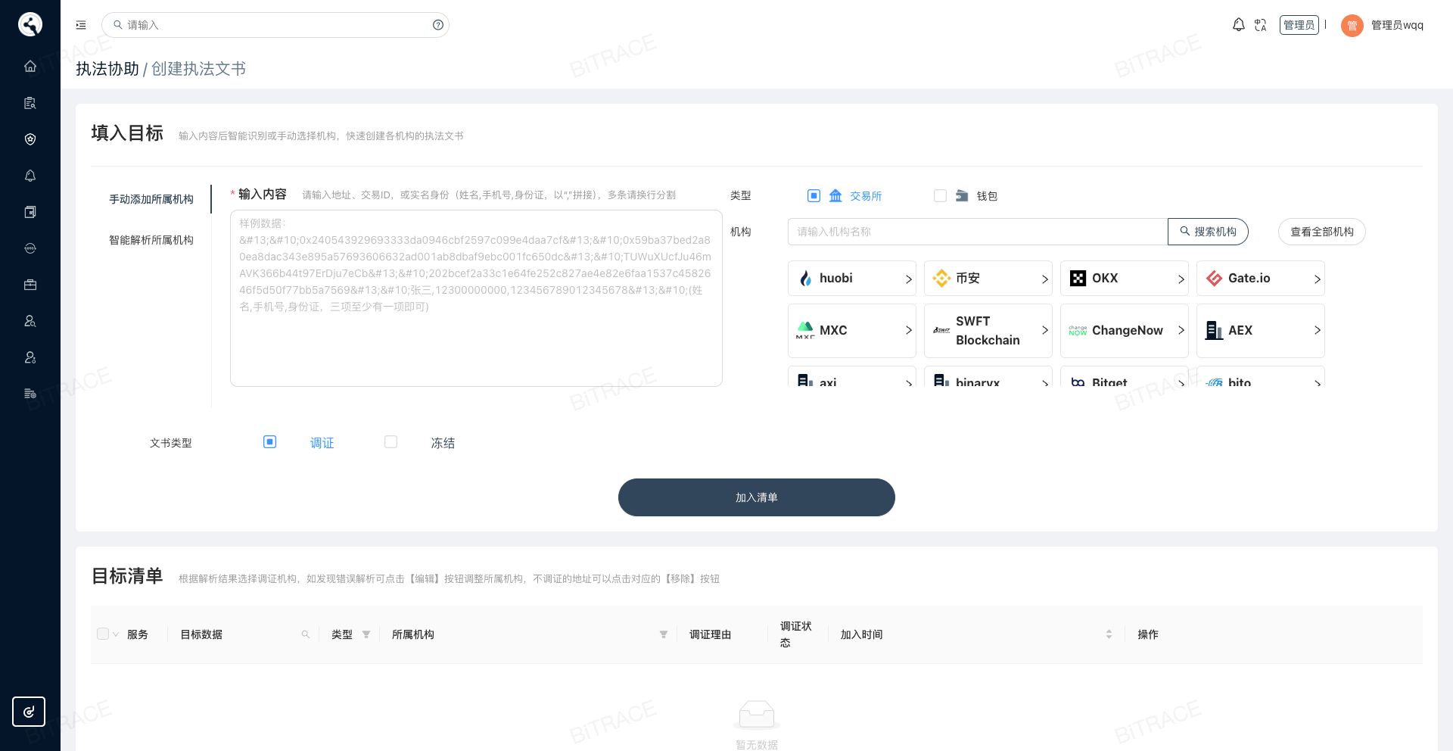Select the ChangeNow institution card
This screenshot has width=1453, height=751.
pyautogui.click(x=1125, y=331)
